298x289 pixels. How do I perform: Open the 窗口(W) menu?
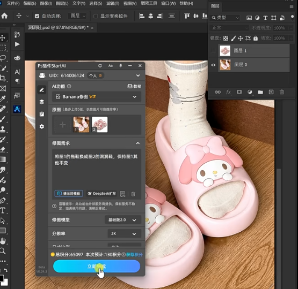169,3
